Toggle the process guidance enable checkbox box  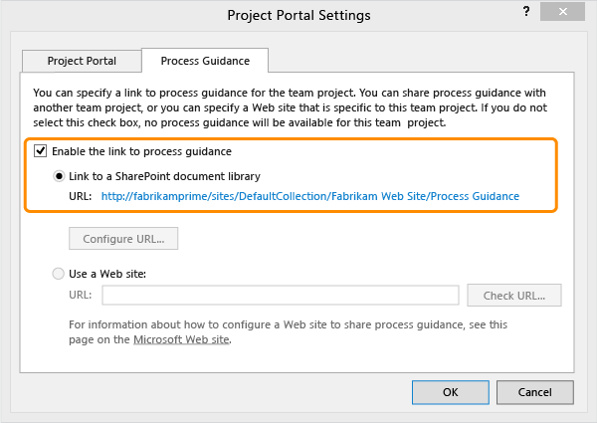coord(41,151)
